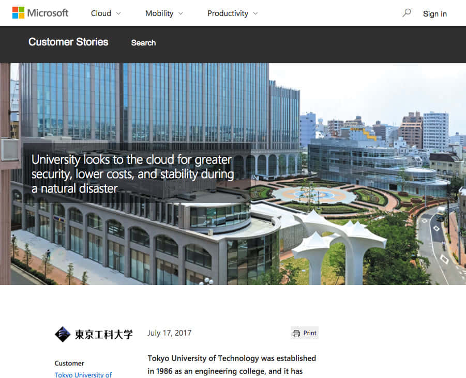Click the Microsoft wordmark text
Screen dimensions: 466x378
(x=48, y=13)
